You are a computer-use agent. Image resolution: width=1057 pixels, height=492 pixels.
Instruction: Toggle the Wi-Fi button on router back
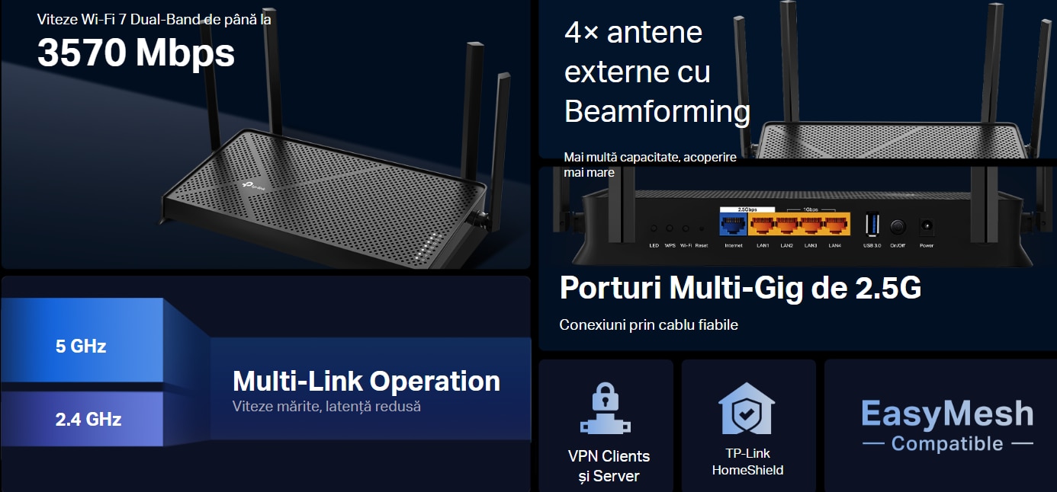pyautogui.click(x=686, y=228)
